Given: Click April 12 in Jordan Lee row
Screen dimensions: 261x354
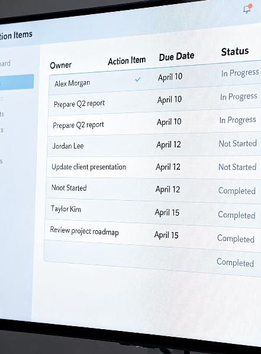Looking at the screenshot, I should point(169,144).
